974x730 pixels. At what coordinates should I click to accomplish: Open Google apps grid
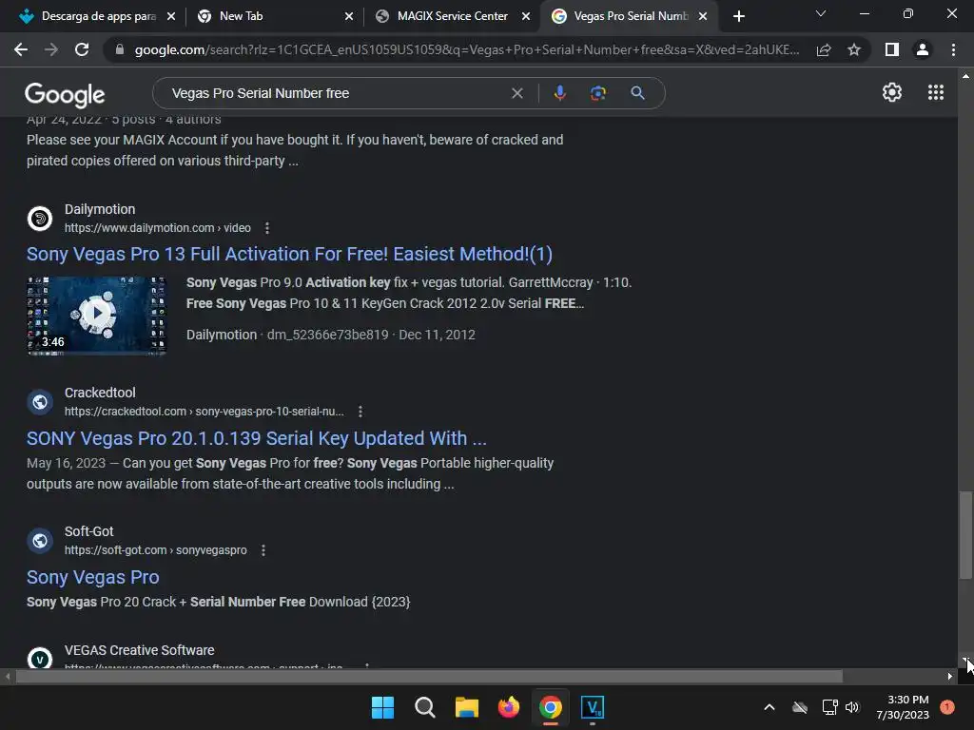point(936,92)
